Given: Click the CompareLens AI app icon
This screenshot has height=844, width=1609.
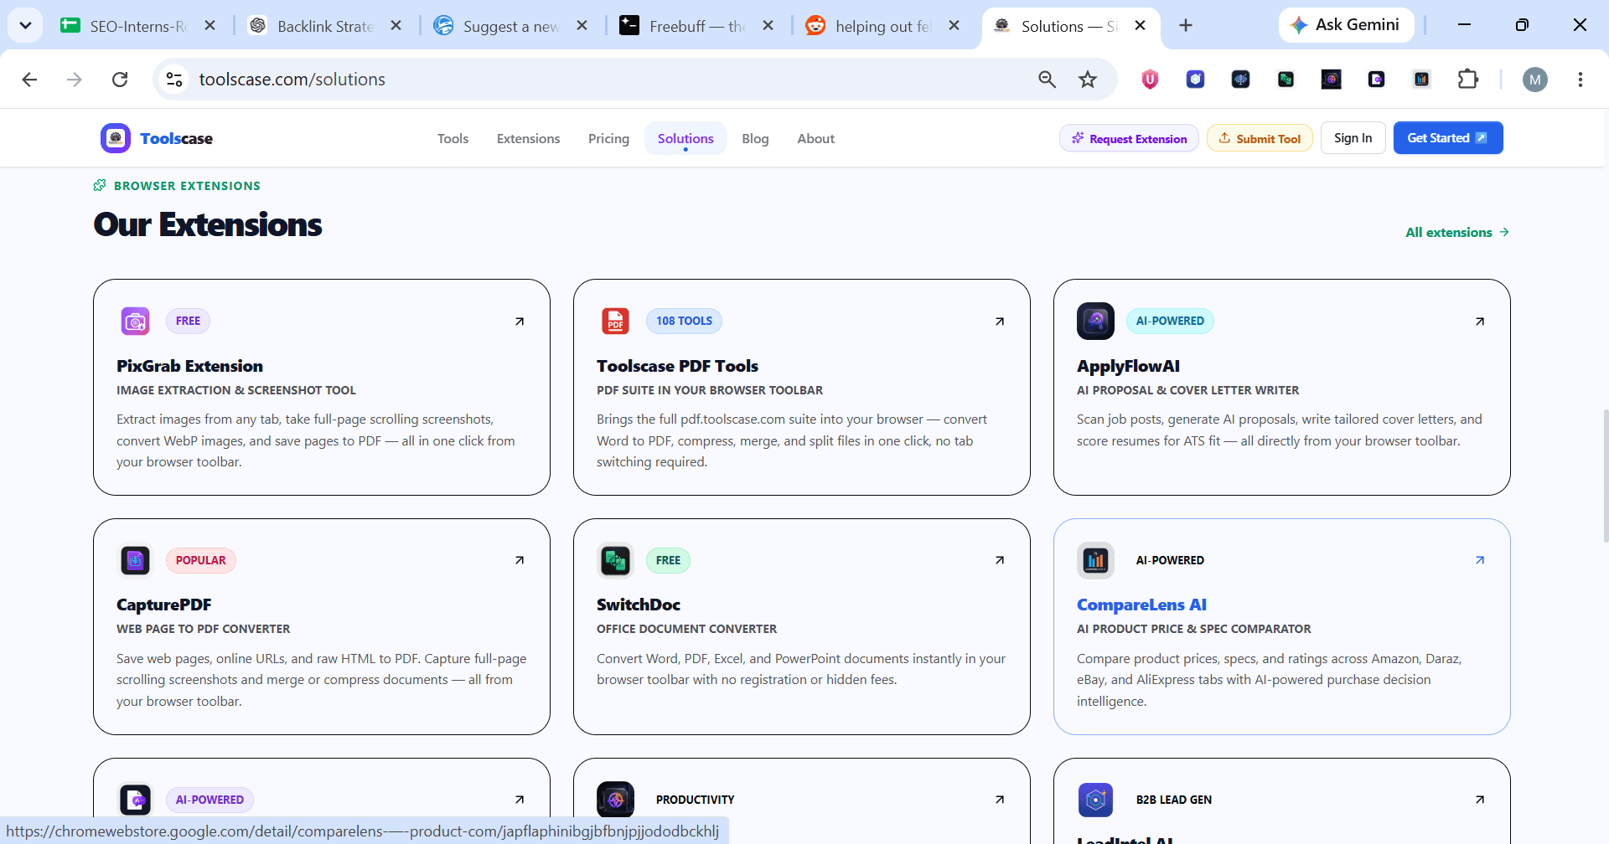Looking at the screenshot, I should (x=1095, y=560).
